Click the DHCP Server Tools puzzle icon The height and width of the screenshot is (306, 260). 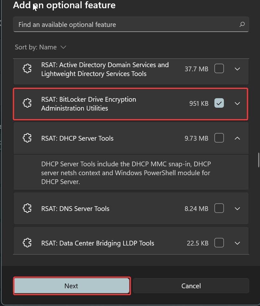(27, 138)
